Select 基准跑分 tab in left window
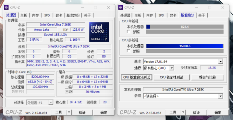Image resolution: width=233 pixels, height=120 pixels. (x=73, y=15)
